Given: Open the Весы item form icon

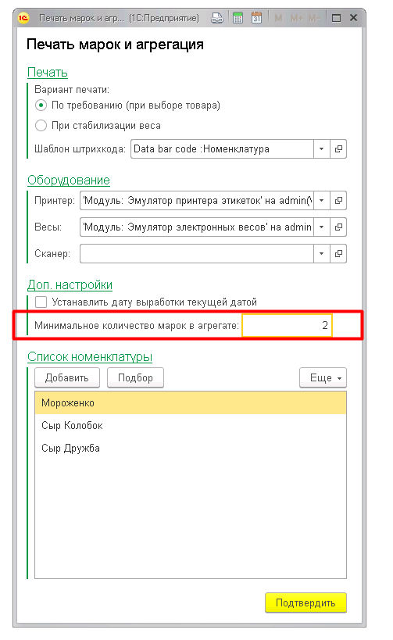Looking at the screenshot, I should (x=338, y=227).
